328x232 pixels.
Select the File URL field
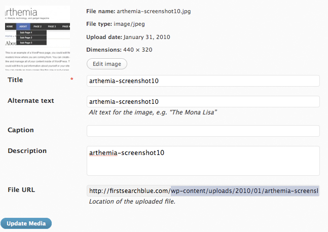[x=203, y=191]
